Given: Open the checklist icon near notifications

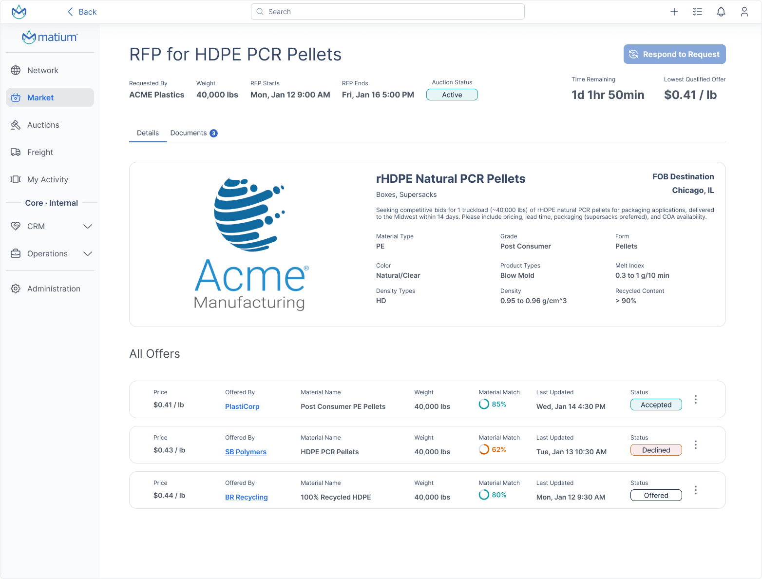Looking at the screenshot, I should click(x=698, y=11).
